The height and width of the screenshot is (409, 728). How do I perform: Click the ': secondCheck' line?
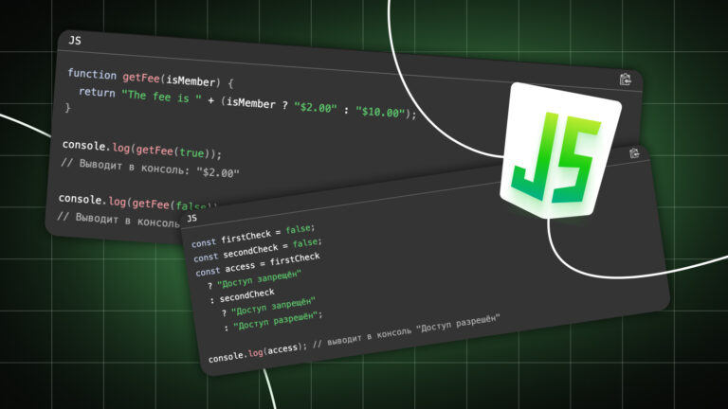pyautogui.click(x=242, y=295)
